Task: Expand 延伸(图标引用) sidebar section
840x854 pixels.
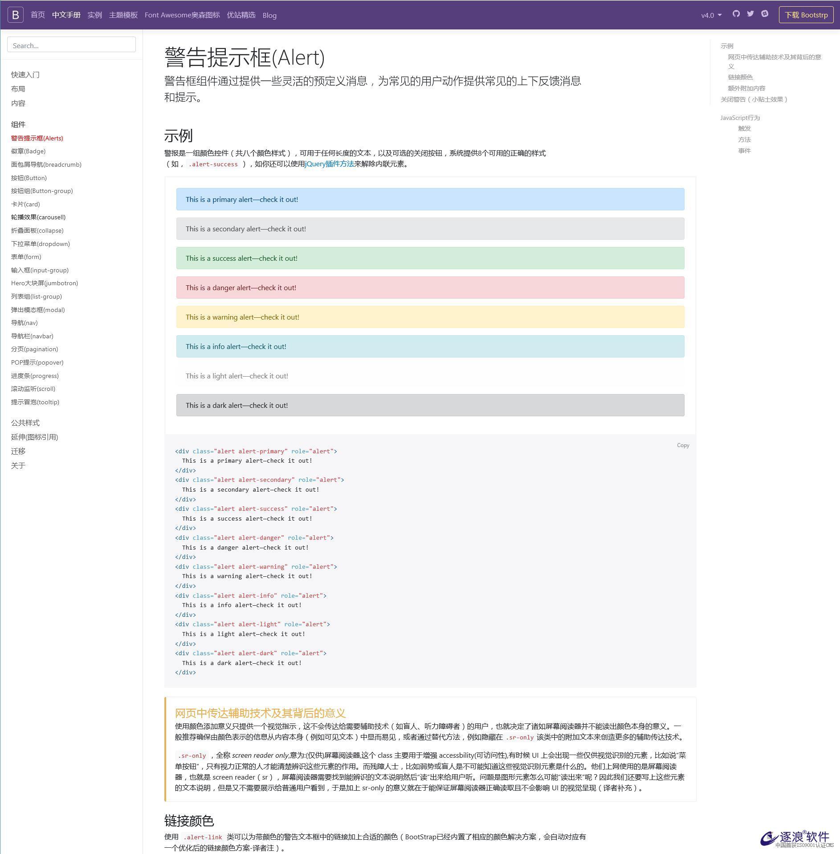Action: tap(35, 437)
